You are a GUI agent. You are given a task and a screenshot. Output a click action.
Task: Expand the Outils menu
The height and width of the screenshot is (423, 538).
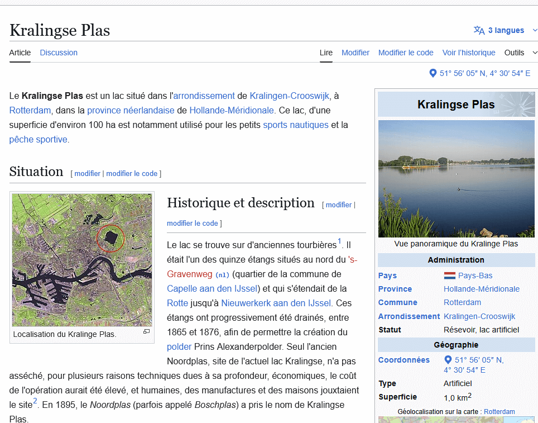pyautogui.click(x=520, y=53)
